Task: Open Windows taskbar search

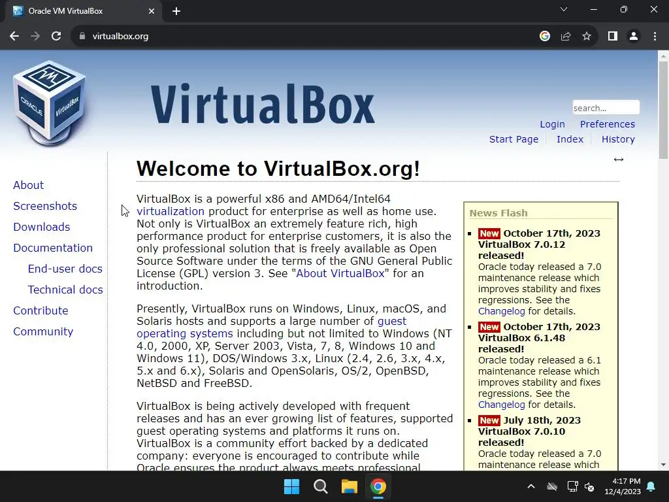Action: (x=320, y=486)
